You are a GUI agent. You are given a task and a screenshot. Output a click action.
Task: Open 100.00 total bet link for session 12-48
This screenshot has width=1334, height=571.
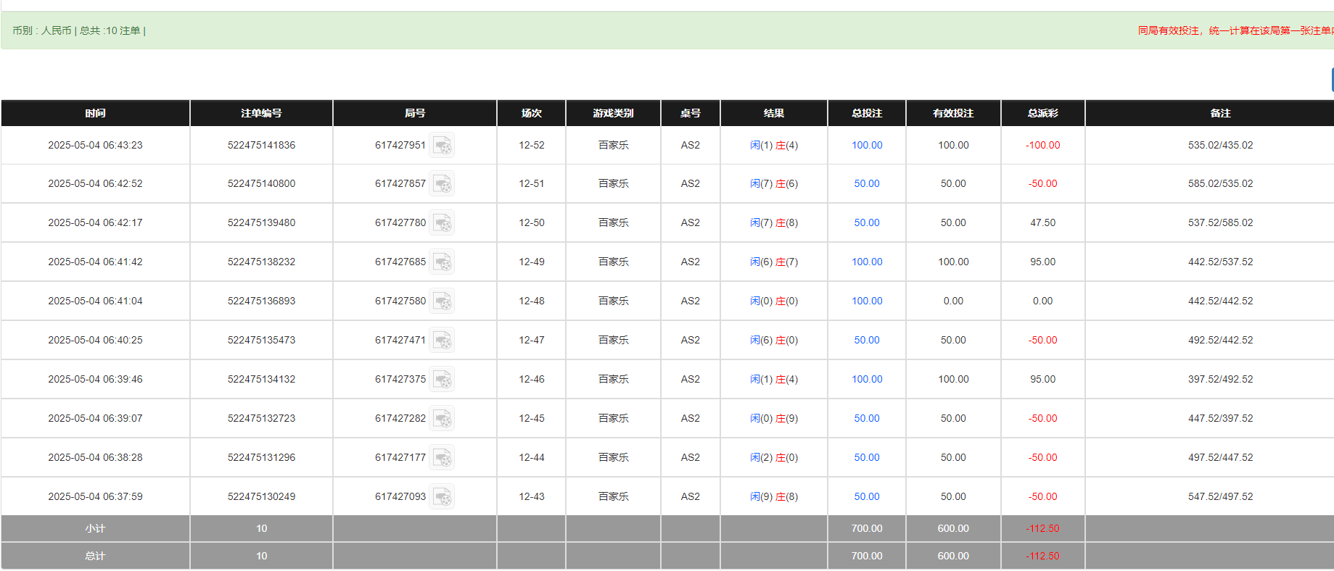(866, 301)
